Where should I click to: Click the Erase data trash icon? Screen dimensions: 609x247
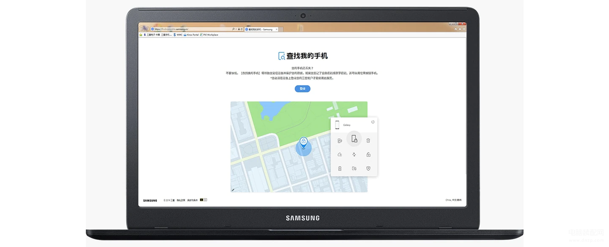[368, 141]
